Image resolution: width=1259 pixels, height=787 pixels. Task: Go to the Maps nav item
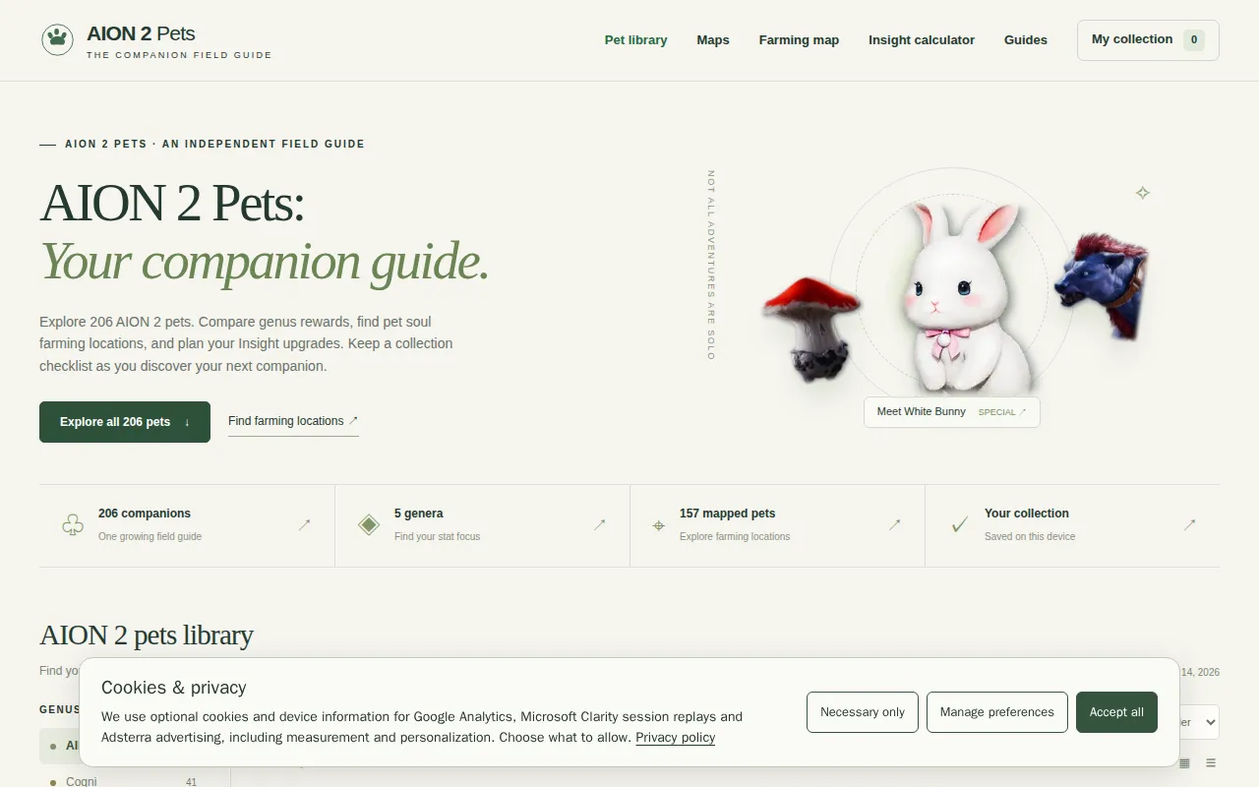point(713,40)
